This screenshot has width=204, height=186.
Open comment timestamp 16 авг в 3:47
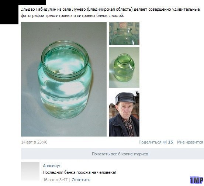click(x=55, y=180)
